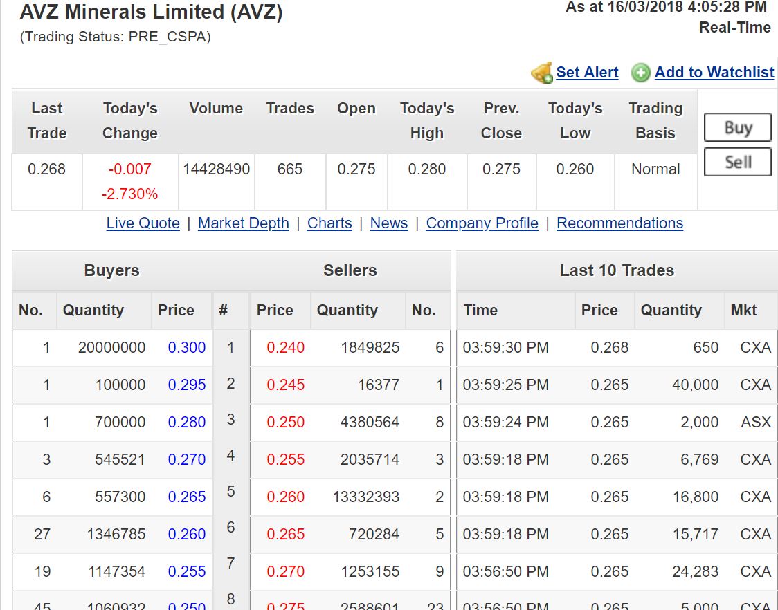Click the Real-Time label
Image resolution: width=778 pixels, height=610 pixels.
click(735, 27)
